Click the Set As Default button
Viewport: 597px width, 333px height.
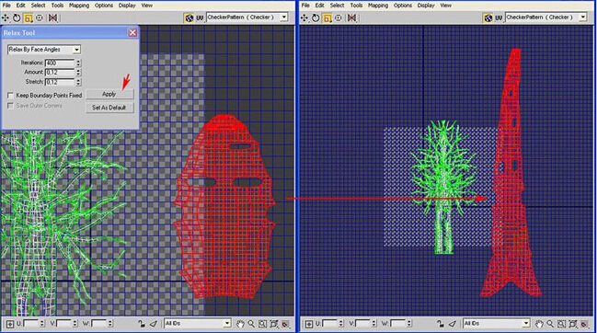point(109,108)
